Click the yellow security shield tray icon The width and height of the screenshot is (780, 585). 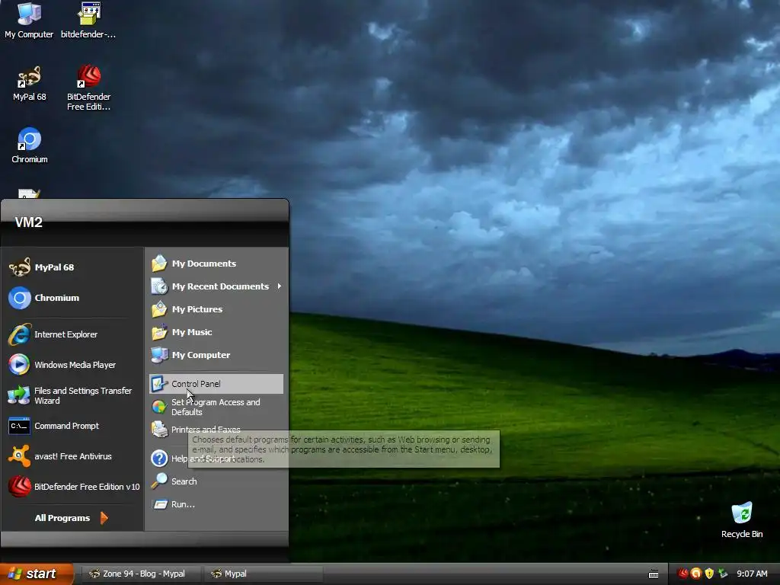tap(709, 574)
